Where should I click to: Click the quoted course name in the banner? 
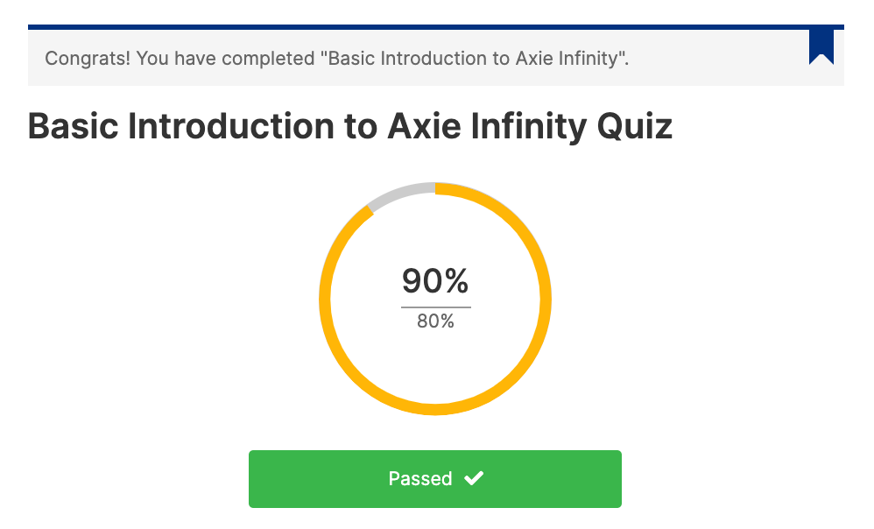click(475, 60)
